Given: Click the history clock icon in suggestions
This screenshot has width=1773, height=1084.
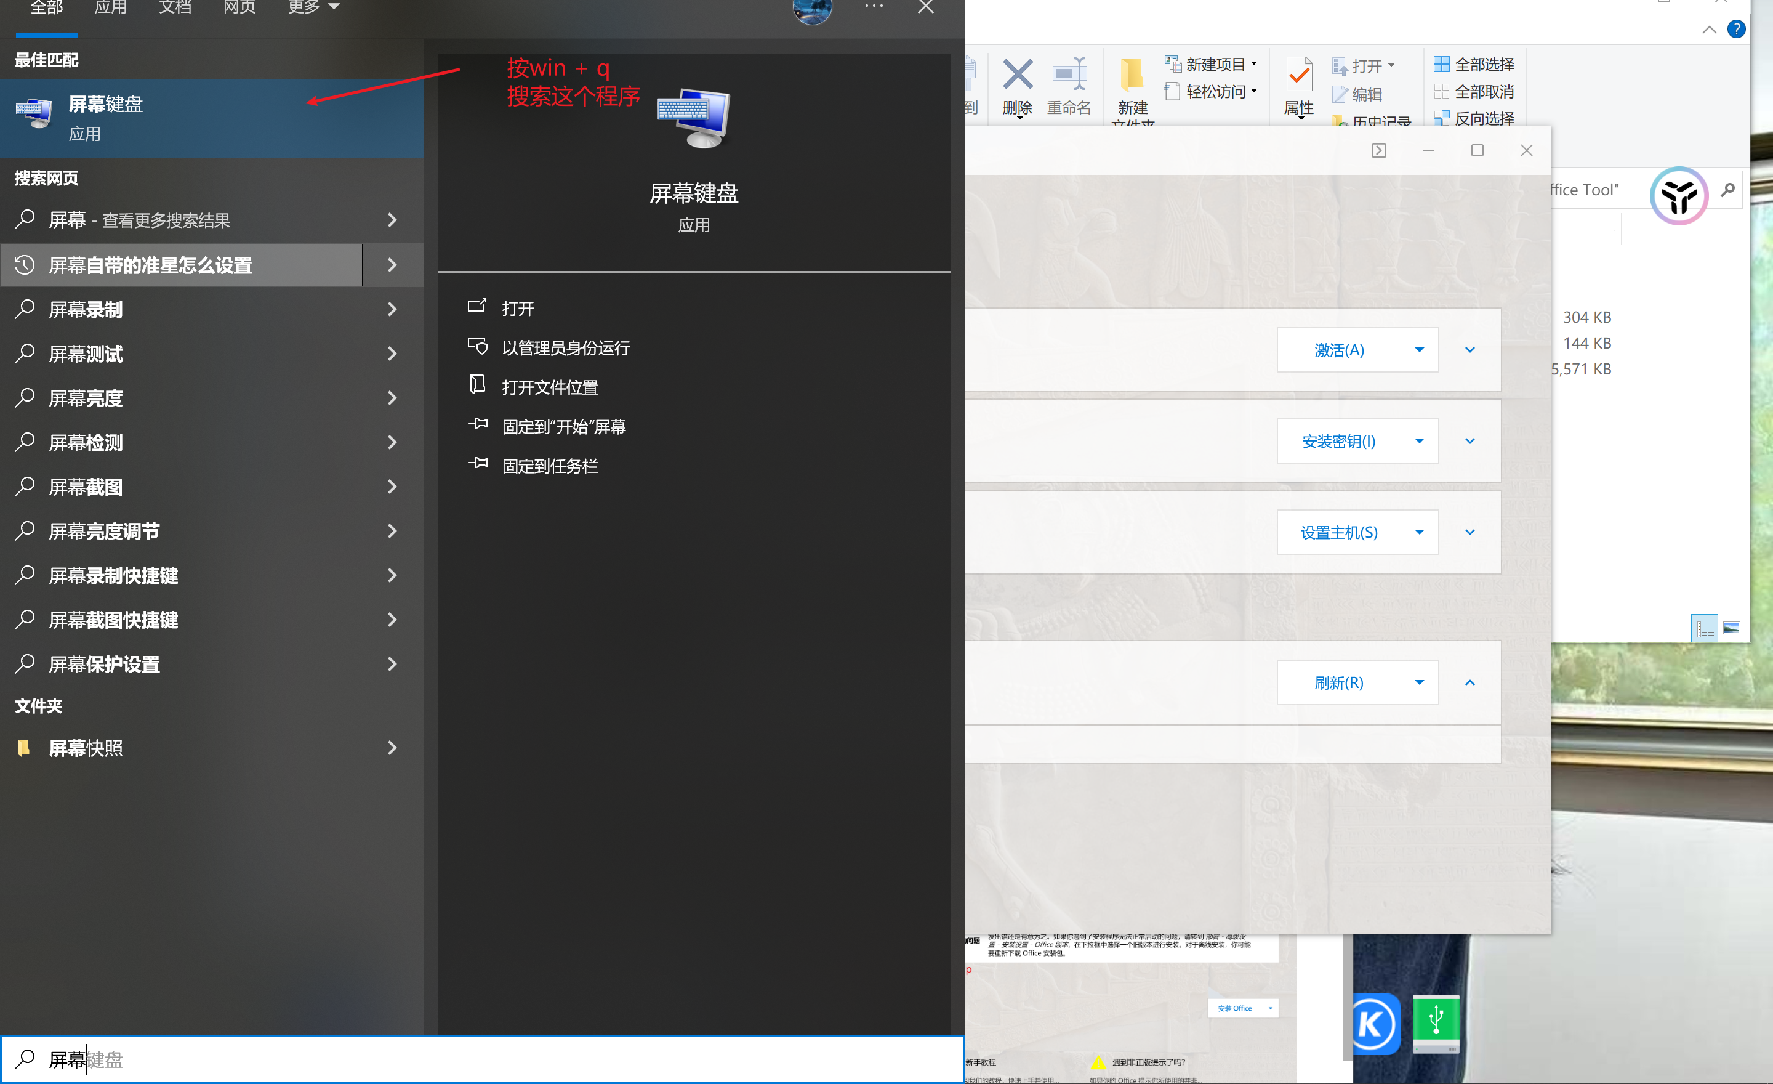Looking at the screenshot, I should pos(25,264).
